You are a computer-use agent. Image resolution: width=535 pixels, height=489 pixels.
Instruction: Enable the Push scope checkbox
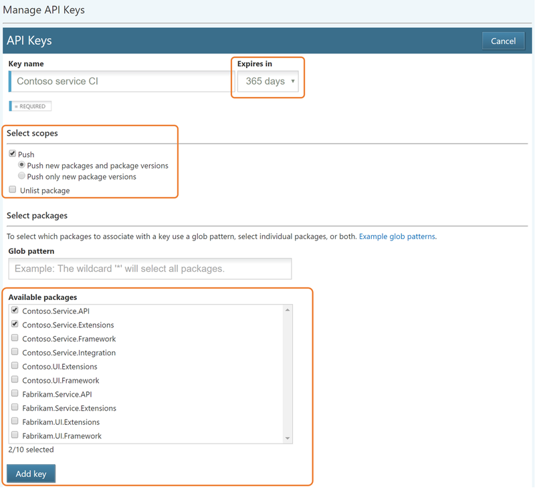(x=12, y=153)
